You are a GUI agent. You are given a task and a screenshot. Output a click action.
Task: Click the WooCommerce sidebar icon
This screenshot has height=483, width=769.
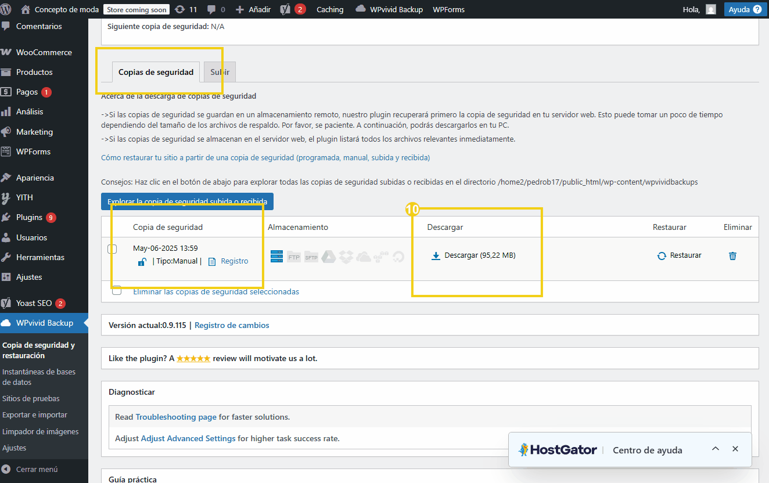(6, 52)
